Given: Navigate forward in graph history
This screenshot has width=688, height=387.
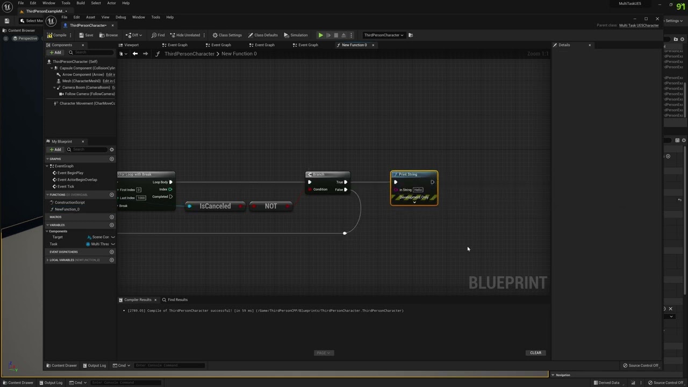Looking at the screenshot, I should pyautogui.click(x=145, y=54).
